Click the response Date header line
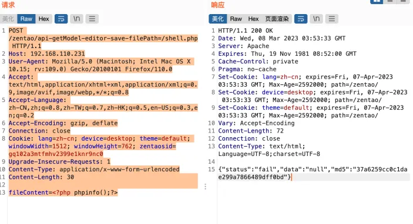The height and width of the screenshot is (224, 413). pos(281,38)
